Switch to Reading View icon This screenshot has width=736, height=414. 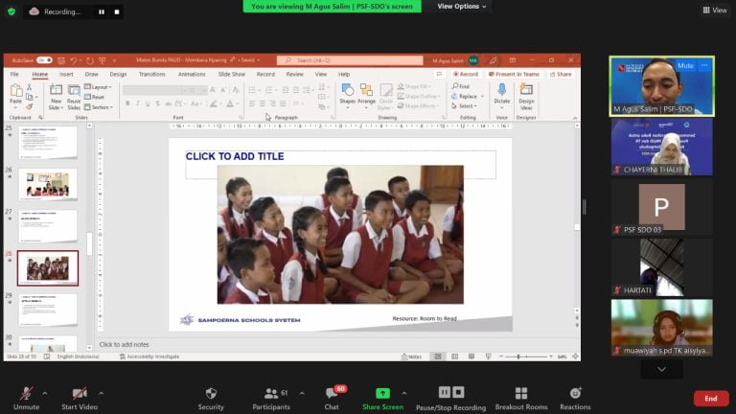pyautogui.click(x=471, y=356)
